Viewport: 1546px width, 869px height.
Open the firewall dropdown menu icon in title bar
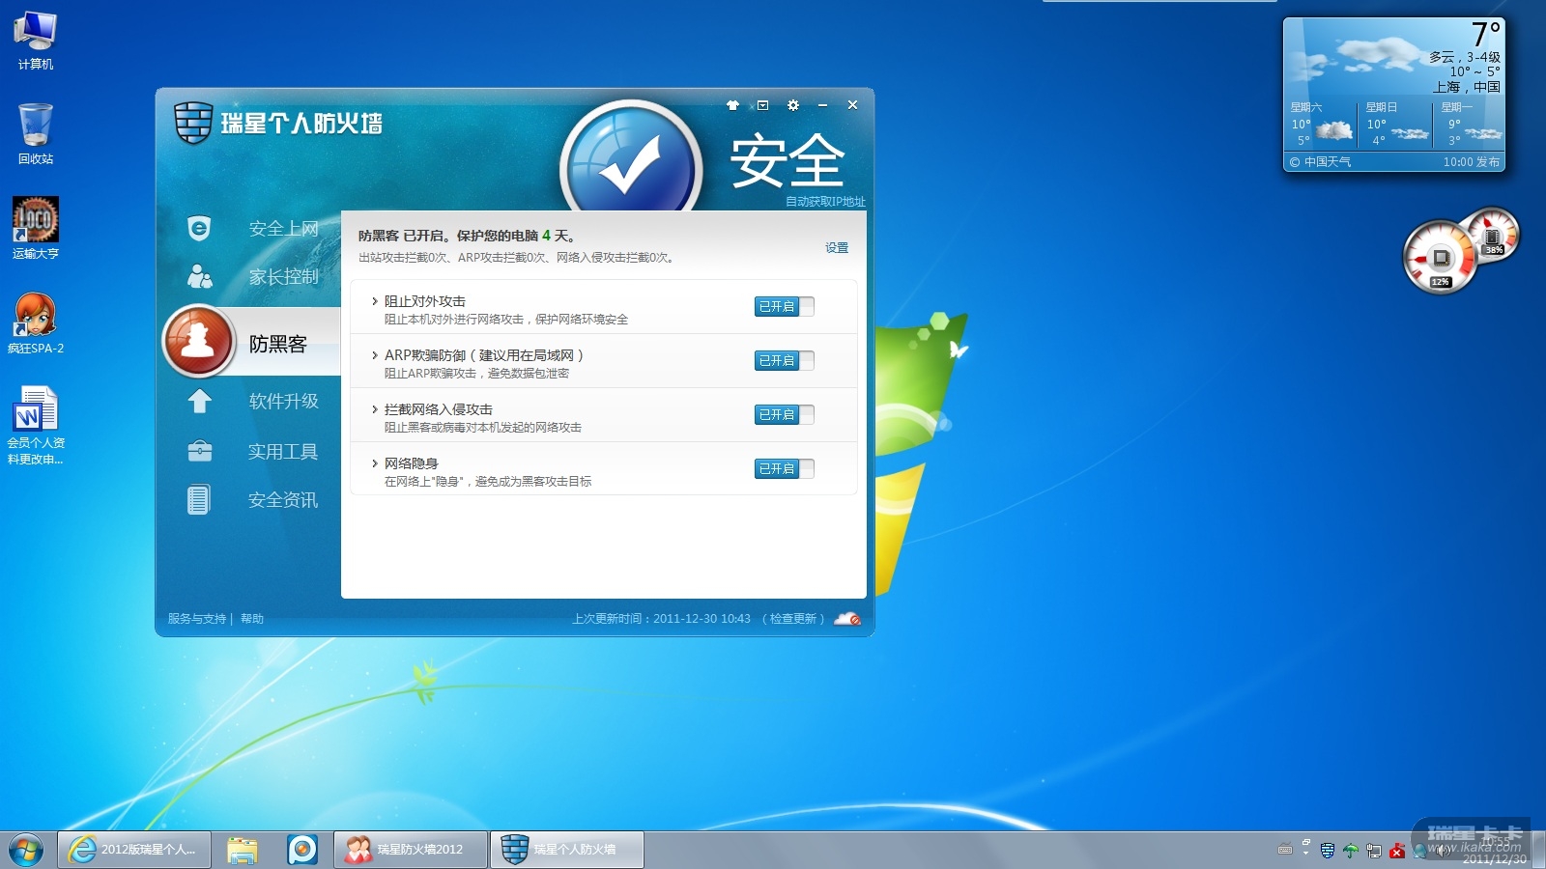point(762,105)
